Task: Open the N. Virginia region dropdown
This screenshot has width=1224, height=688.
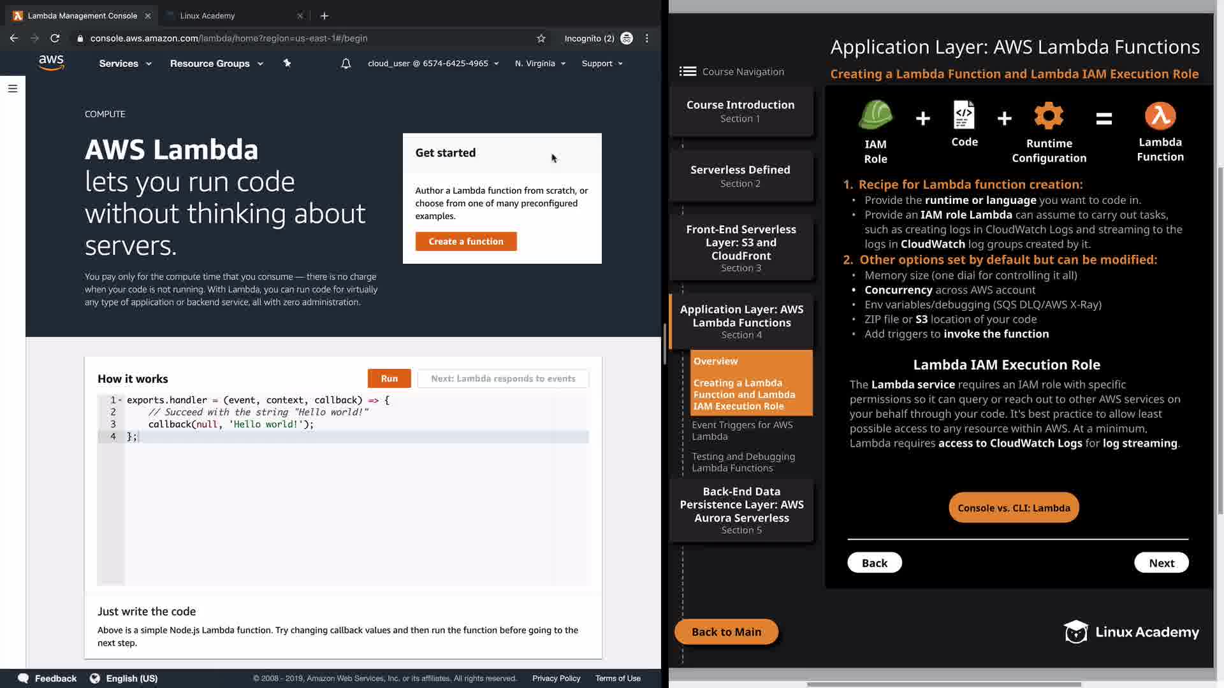Action: tap(540, 64)
